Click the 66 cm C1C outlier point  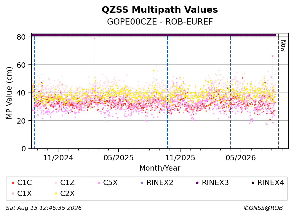[273, 56]
